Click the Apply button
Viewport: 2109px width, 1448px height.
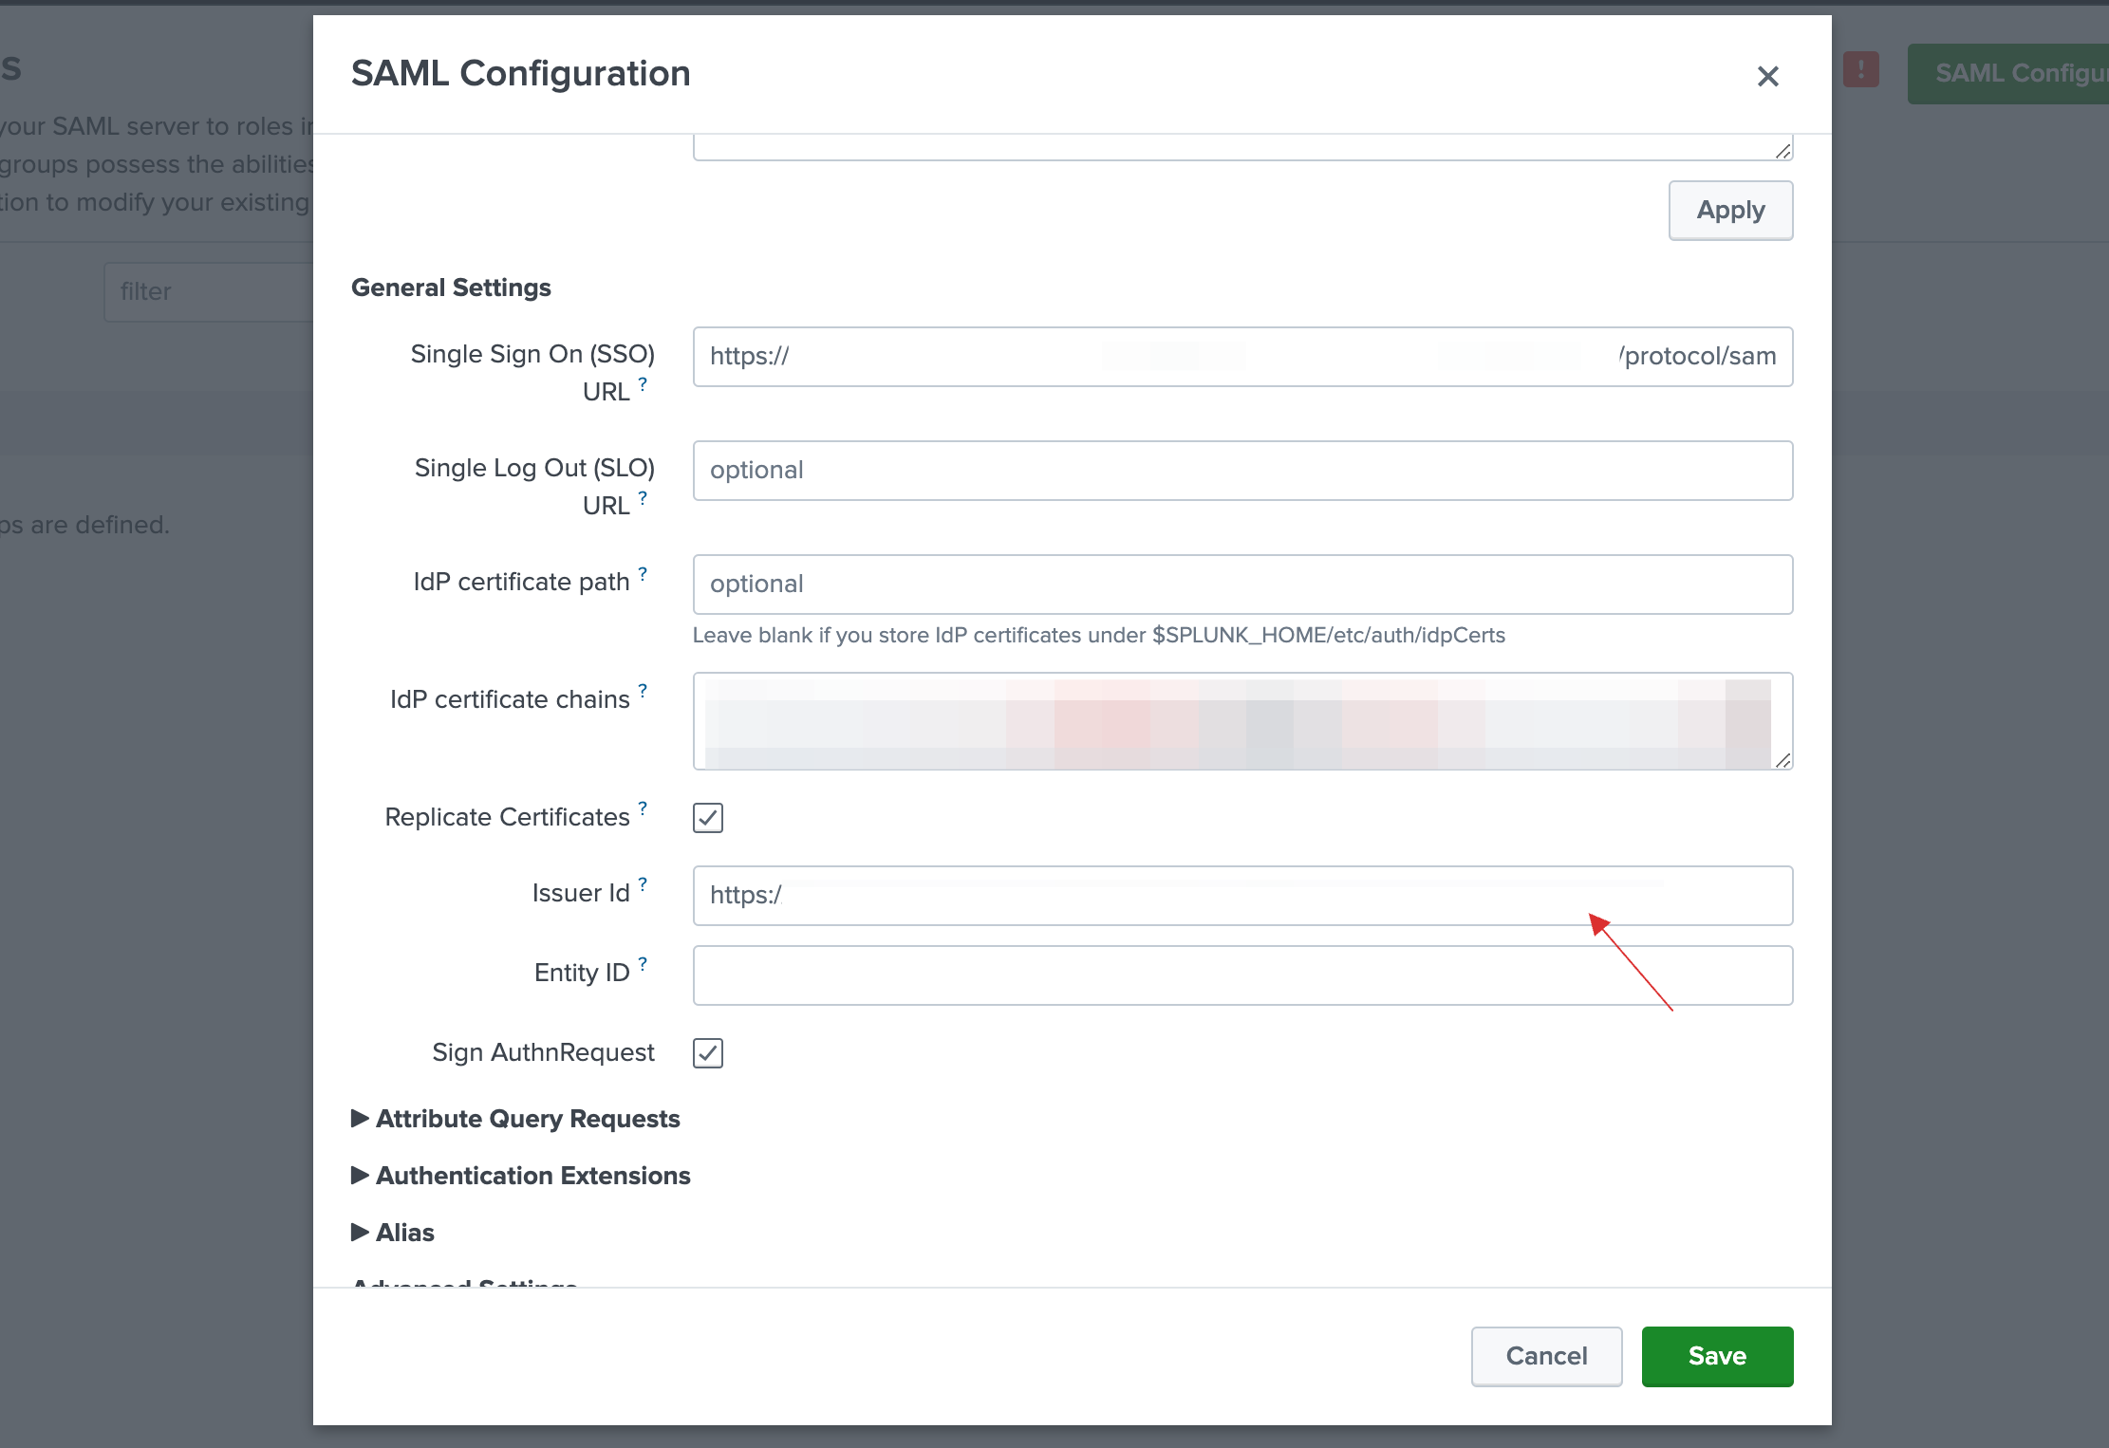(1729, 210)
